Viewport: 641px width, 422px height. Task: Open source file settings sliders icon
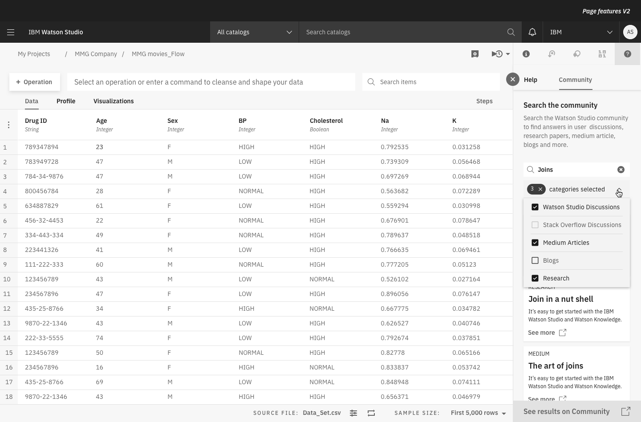353,413
